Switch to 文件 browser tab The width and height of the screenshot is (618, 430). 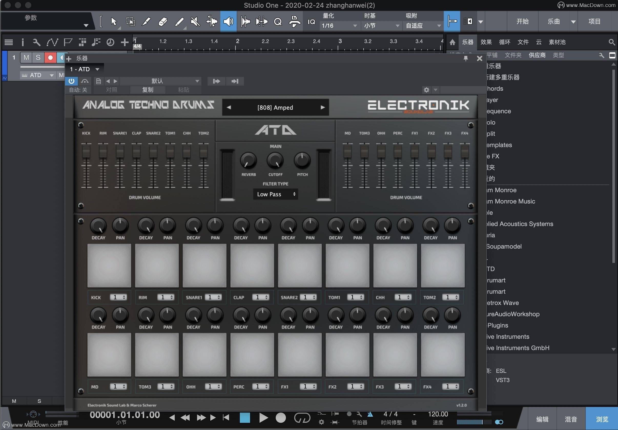(x=523, y=42)
